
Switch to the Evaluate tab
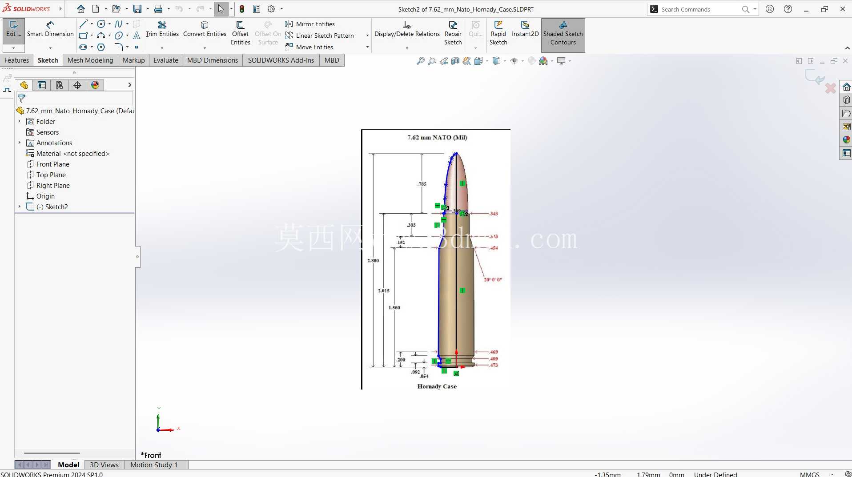(x=166, y=60)
